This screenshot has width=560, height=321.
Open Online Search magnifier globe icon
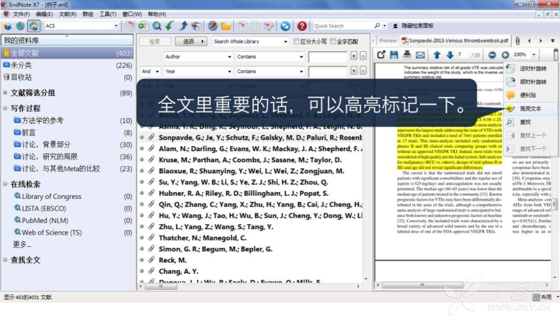(x=157, y=26)
